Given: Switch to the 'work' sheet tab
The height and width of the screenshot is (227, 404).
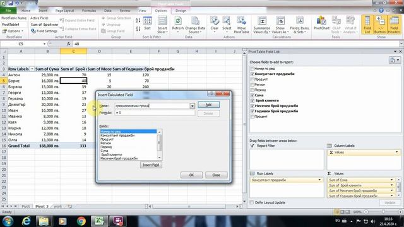Looking at the screenshot, I should (x=57, y=206).
